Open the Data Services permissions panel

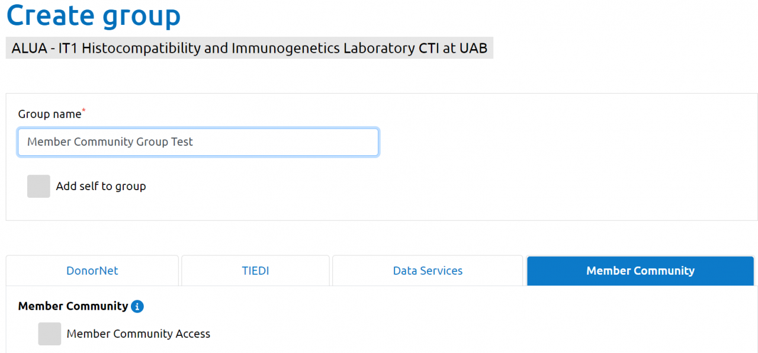pos(428,271)
